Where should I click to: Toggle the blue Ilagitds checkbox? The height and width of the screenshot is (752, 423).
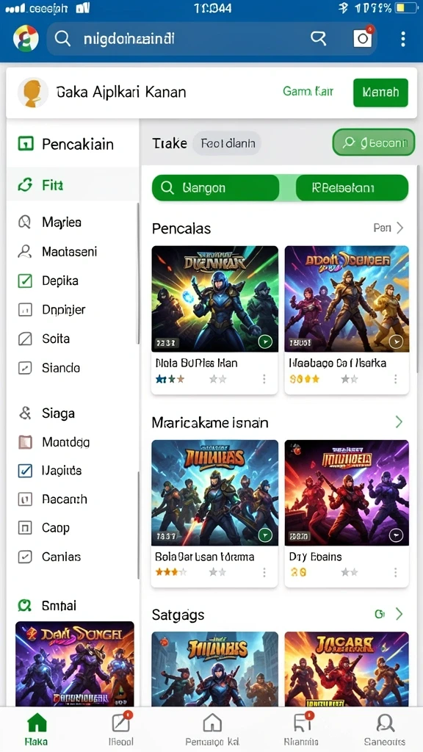(25, 471)
